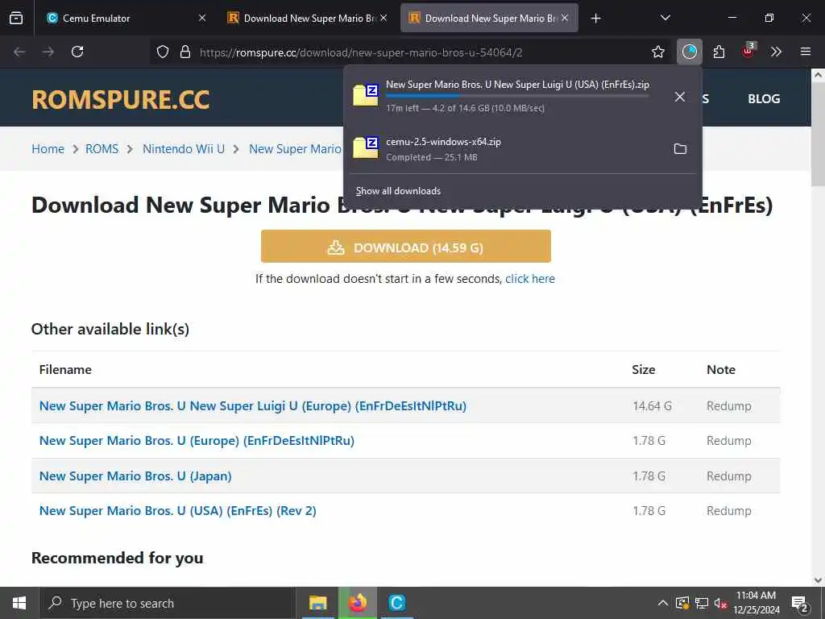This screenshot has width=825, height=619.
Task: Go to ROMS breadcrumb
Action: point(102,149)
